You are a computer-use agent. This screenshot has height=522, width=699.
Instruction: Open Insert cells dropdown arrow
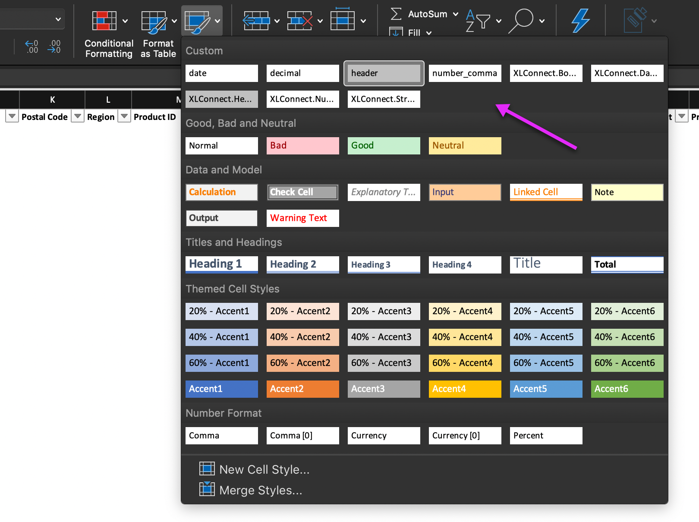[x=277, y=21]
